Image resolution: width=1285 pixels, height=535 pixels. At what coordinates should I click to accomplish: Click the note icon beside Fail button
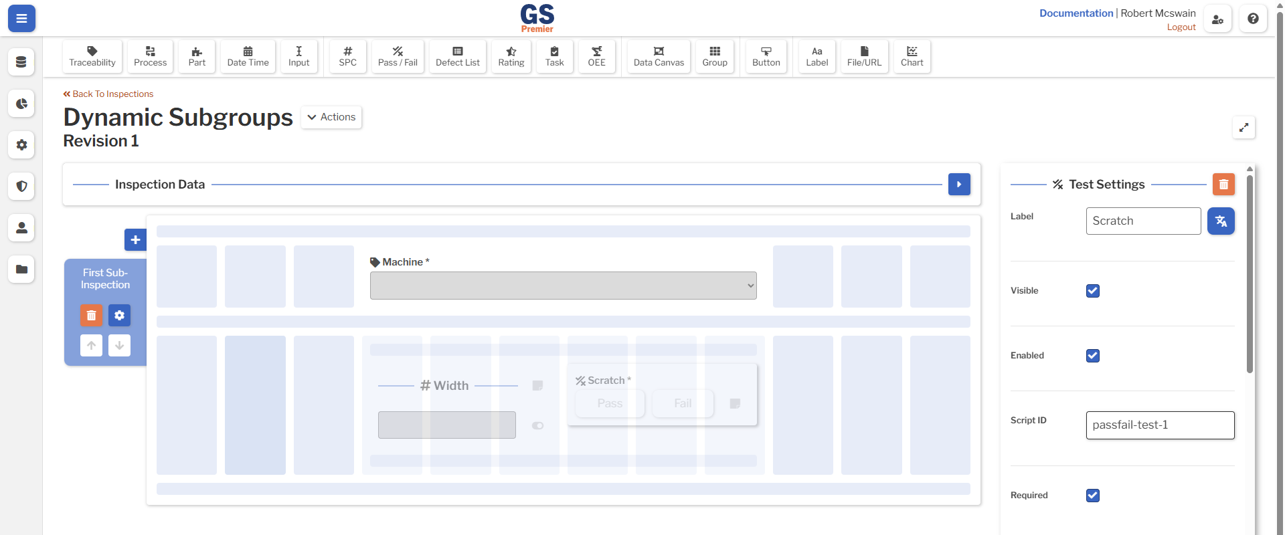pos(735,403)
